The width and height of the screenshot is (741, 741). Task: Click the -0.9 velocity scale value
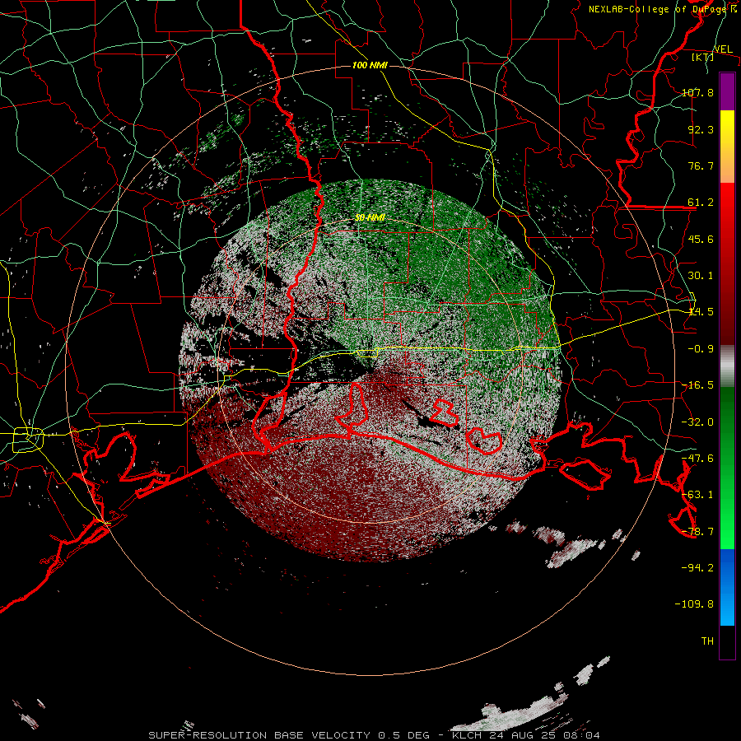[x=701, y=349]
